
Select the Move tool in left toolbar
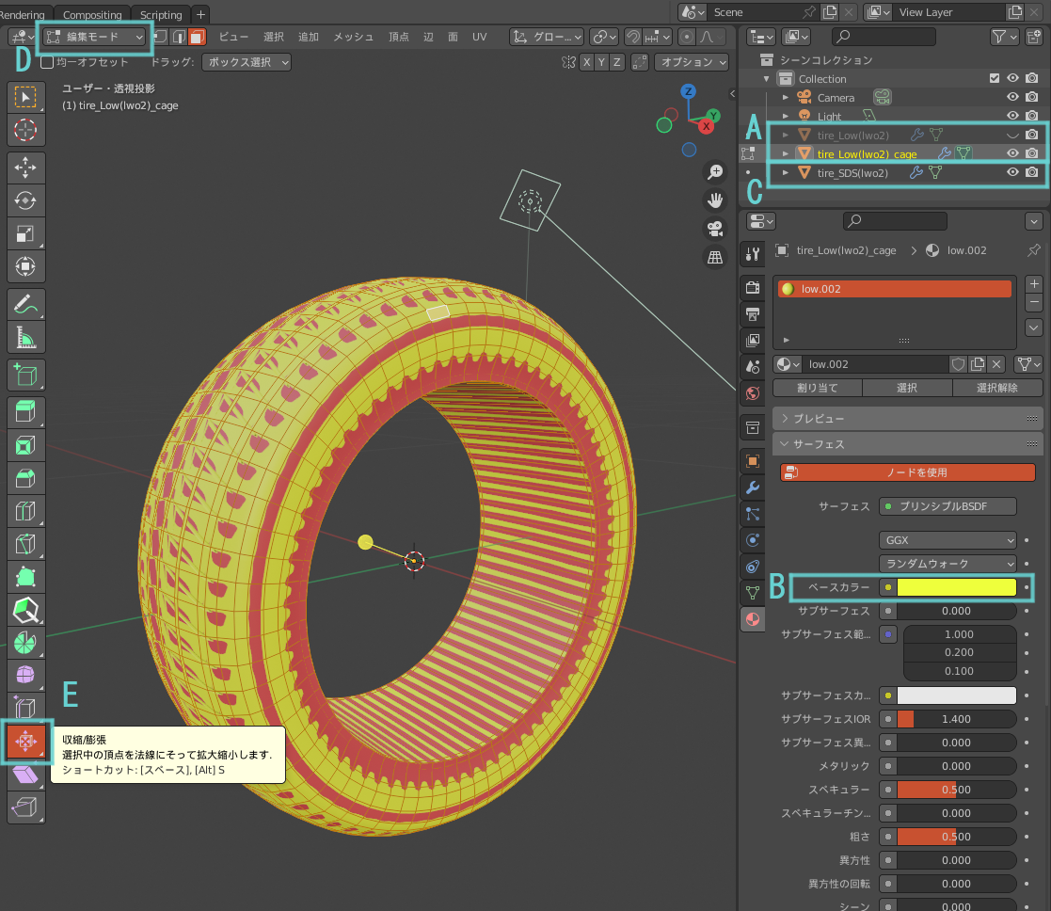pos(25,167)
